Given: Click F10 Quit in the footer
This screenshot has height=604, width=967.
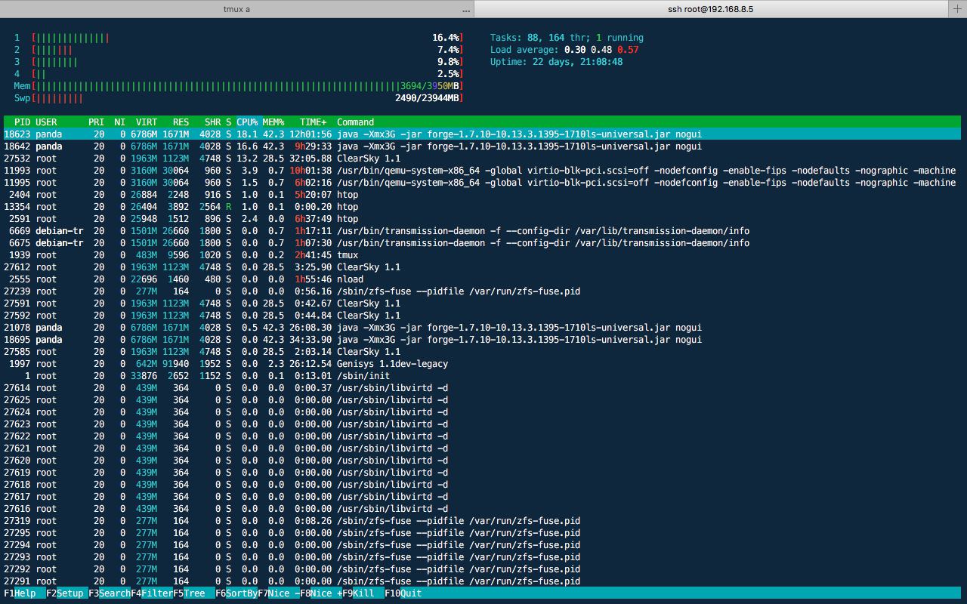Looking at the screenshot, I should click(x=403, y=593).
